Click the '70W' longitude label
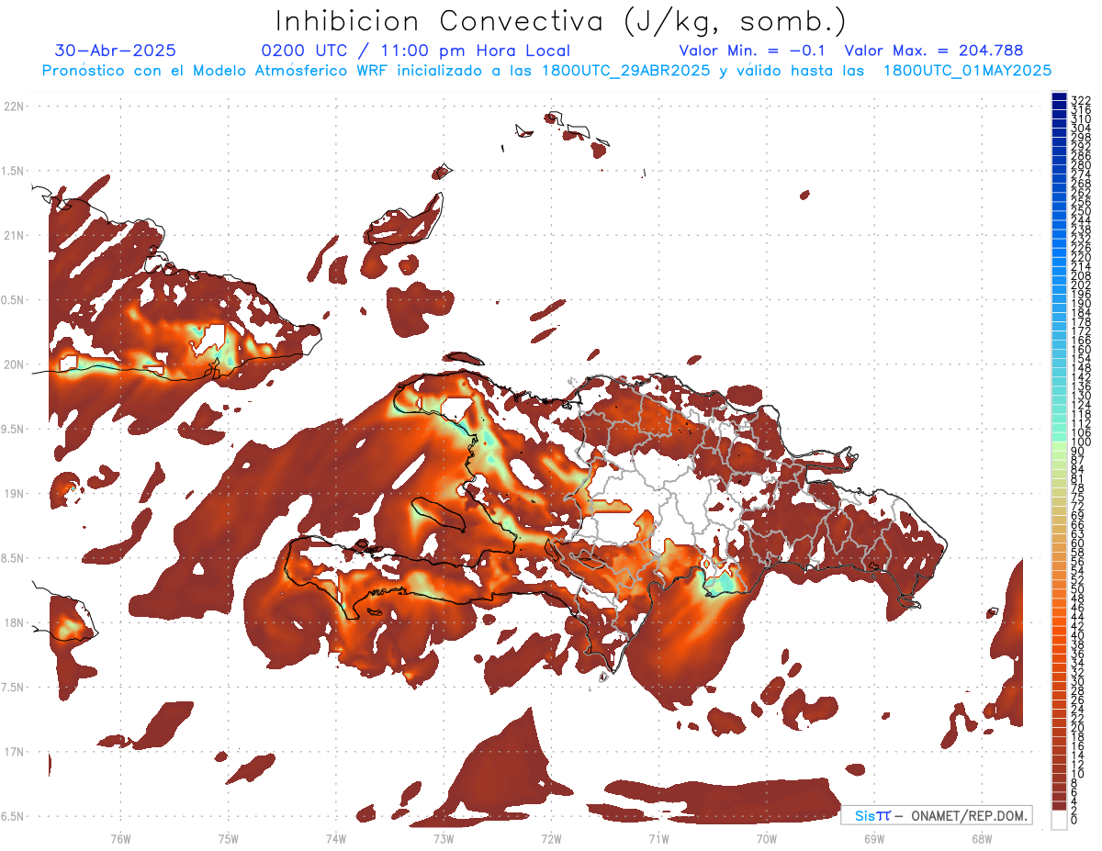1102x851 pixels. coord(766,838)
